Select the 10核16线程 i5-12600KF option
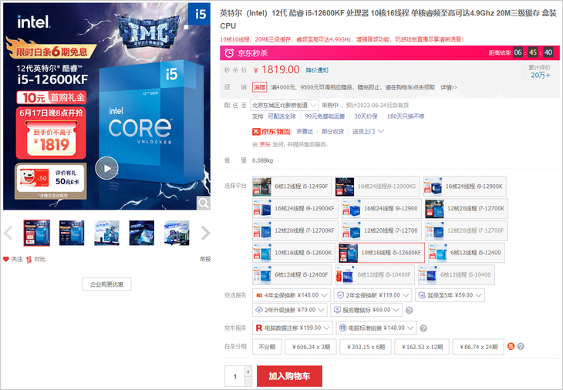This screenshot has height=390, width=563. 382,253
